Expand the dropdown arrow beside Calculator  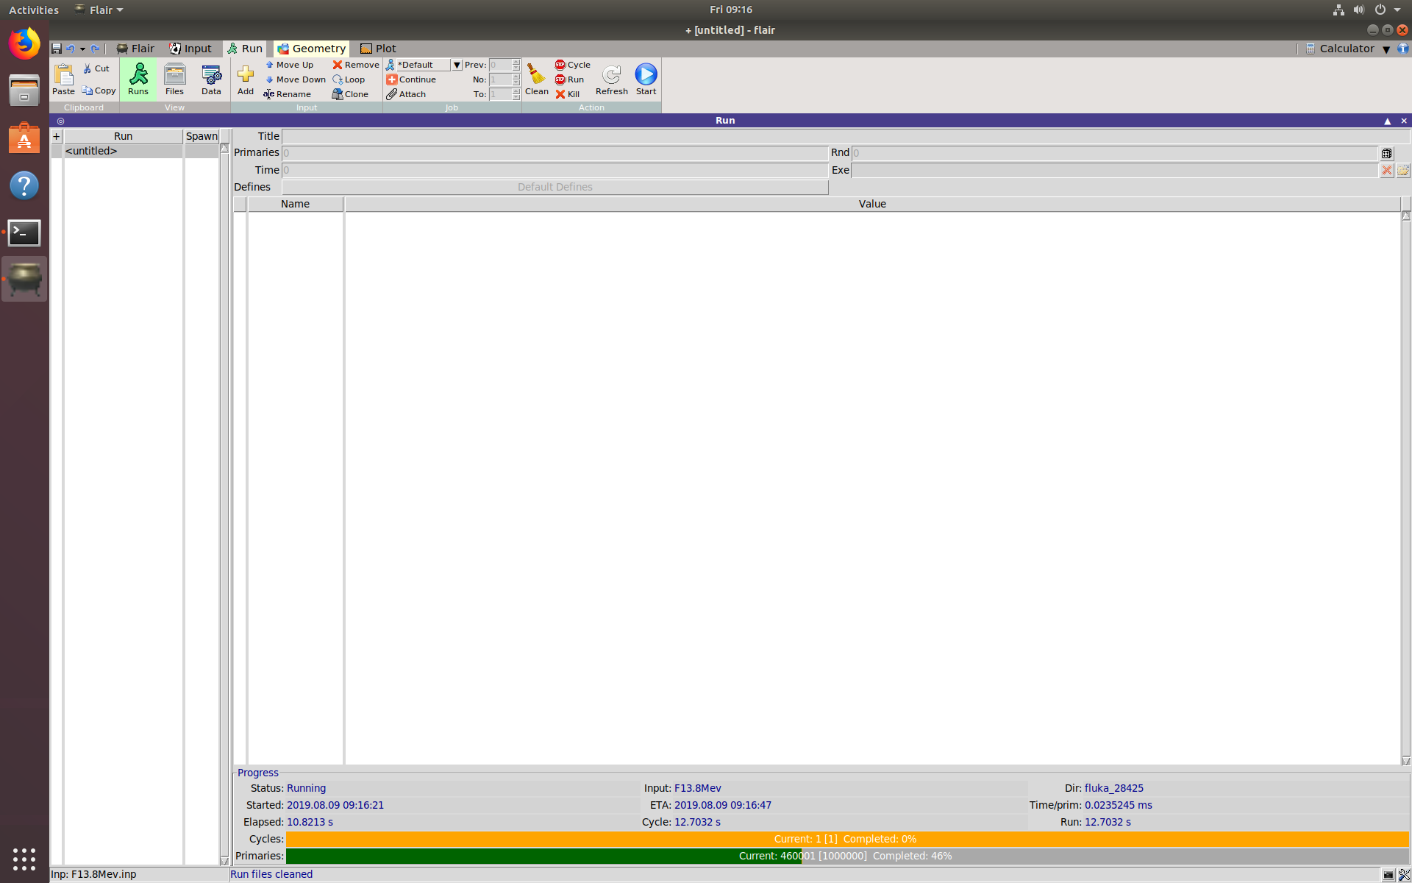pos(1386,49)
